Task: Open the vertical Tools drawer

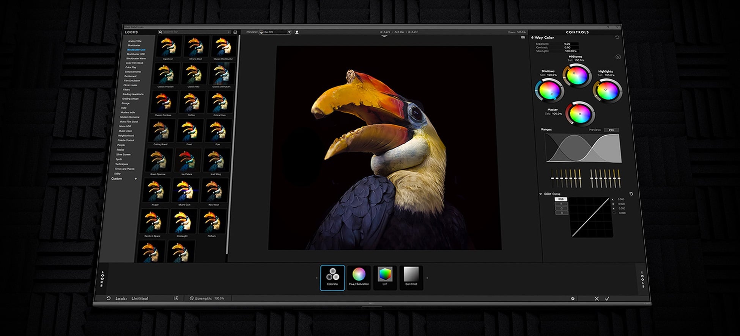Action: [x=642, y=279]
